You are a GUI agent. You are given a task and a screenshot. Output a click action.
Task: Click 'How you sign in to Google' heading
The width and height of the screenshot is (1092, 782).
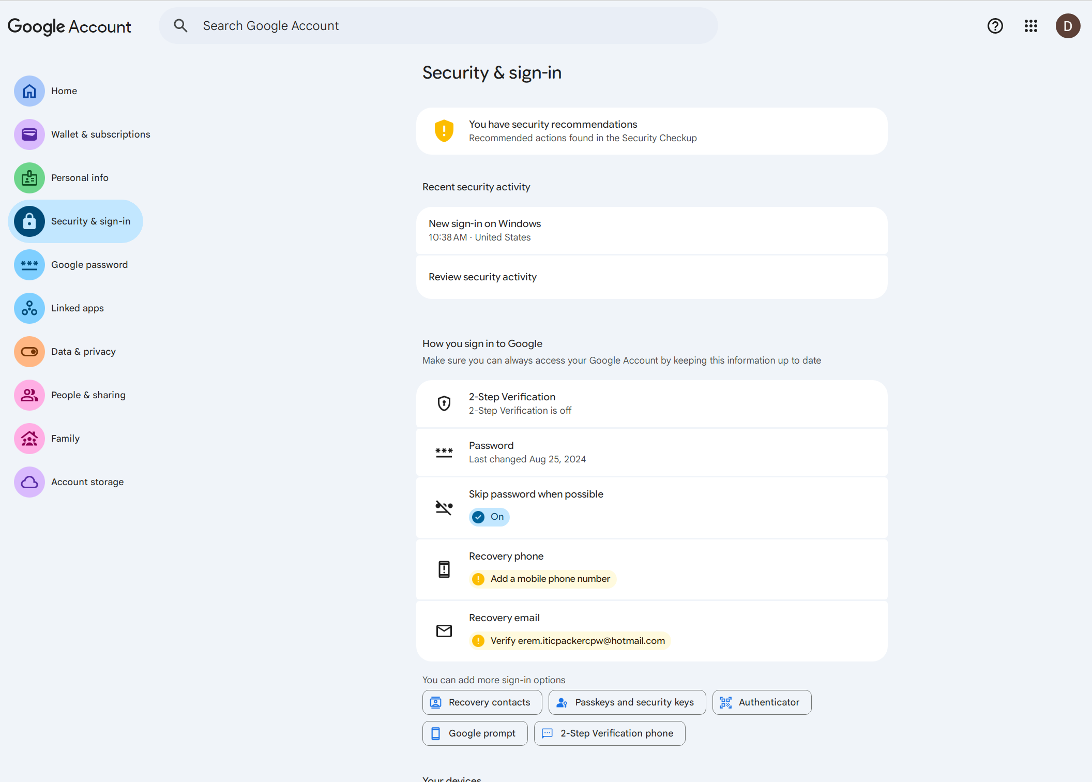tap(482, 344)
